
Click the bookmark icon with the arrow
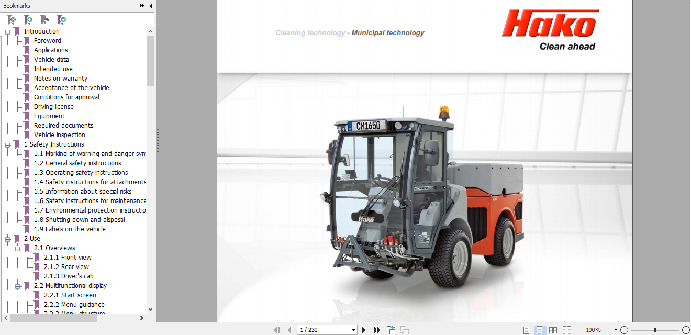[x=45, y=20]
